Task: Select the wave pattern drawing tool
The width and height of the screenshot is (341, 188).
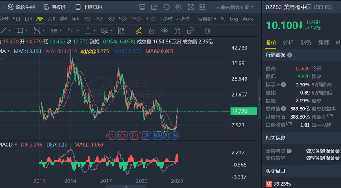Action: point(37,30)
